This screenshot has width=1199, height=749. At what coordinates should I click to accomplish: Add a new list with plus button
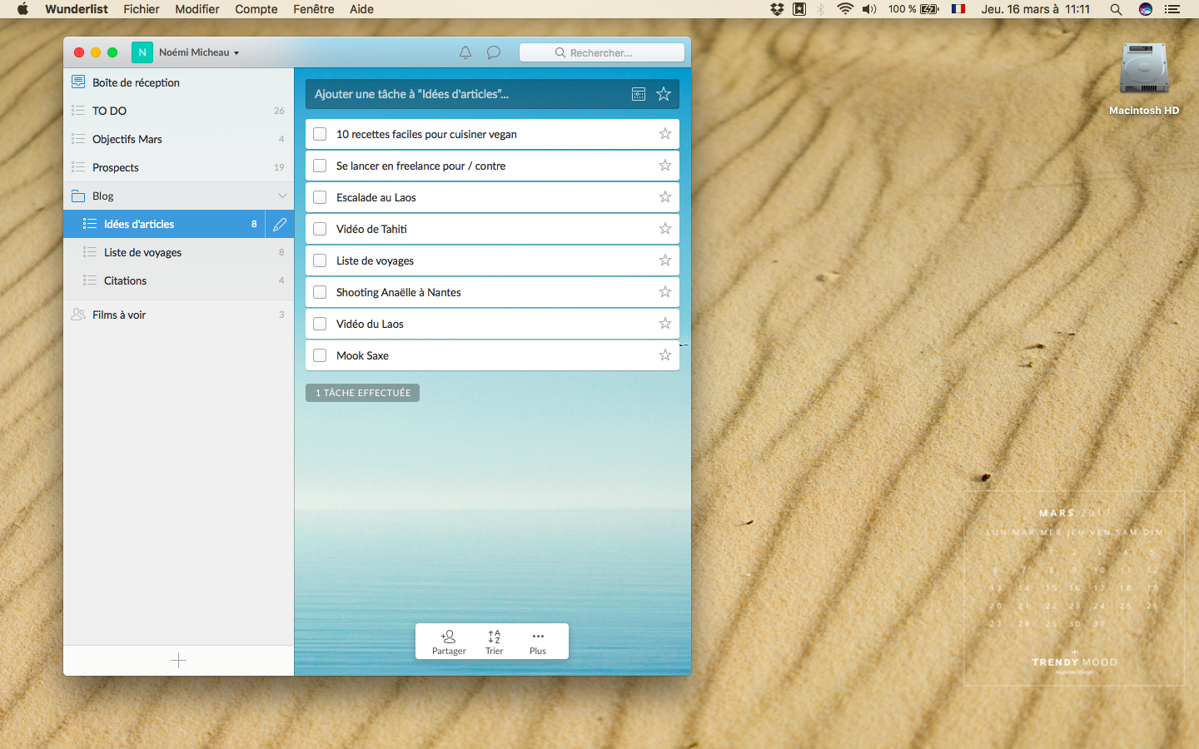coord(178,661)
